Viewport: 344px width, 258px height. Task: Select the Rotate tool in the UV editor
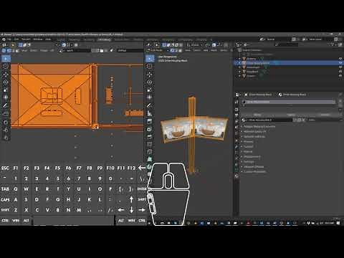(6, 82)
